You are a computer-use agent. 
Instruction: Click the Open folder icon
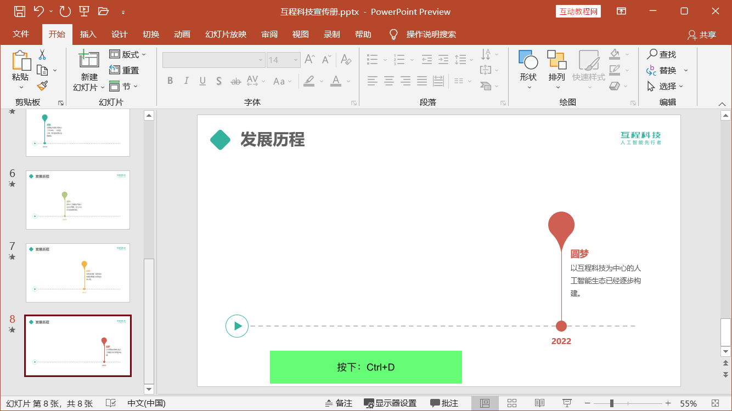[103, 11]
